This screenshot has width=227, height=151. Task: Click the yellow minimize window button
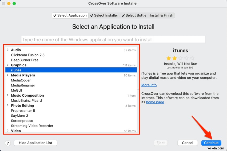(x=9, y=3)
